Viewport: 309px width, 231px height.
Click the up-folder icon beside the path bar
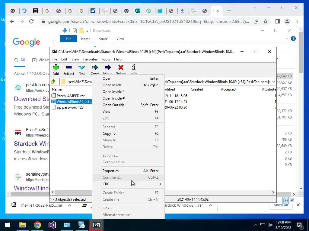(53, 82)
